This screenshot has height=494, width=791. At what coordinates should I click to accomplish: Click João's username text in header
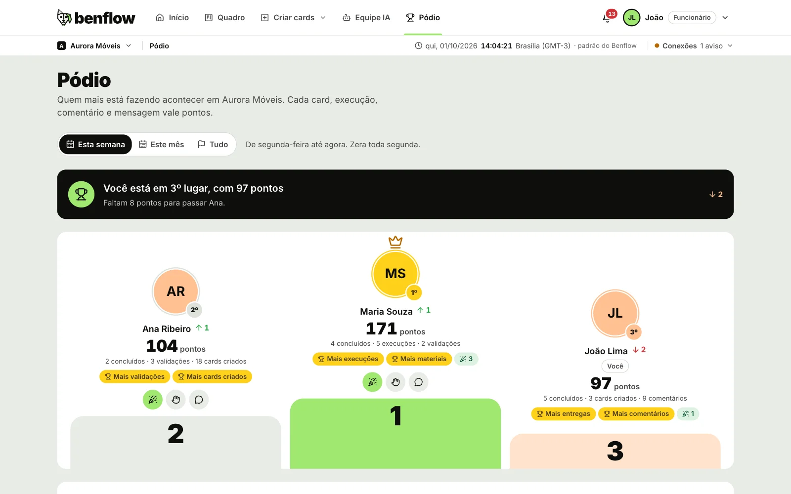pos(654,17)
